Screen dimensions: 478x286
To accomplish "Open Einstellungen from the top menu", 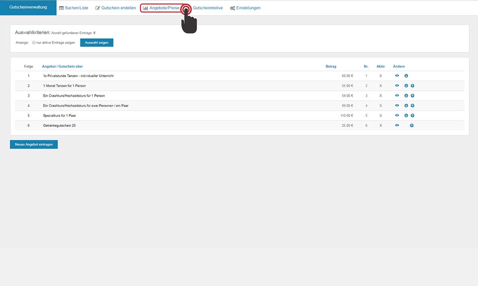I will [245, 8].
